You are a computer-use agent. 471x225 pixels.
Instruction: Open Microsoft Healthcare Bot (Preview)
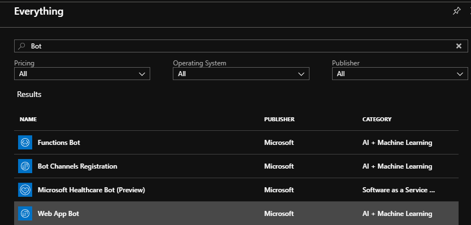coord(236,190)
